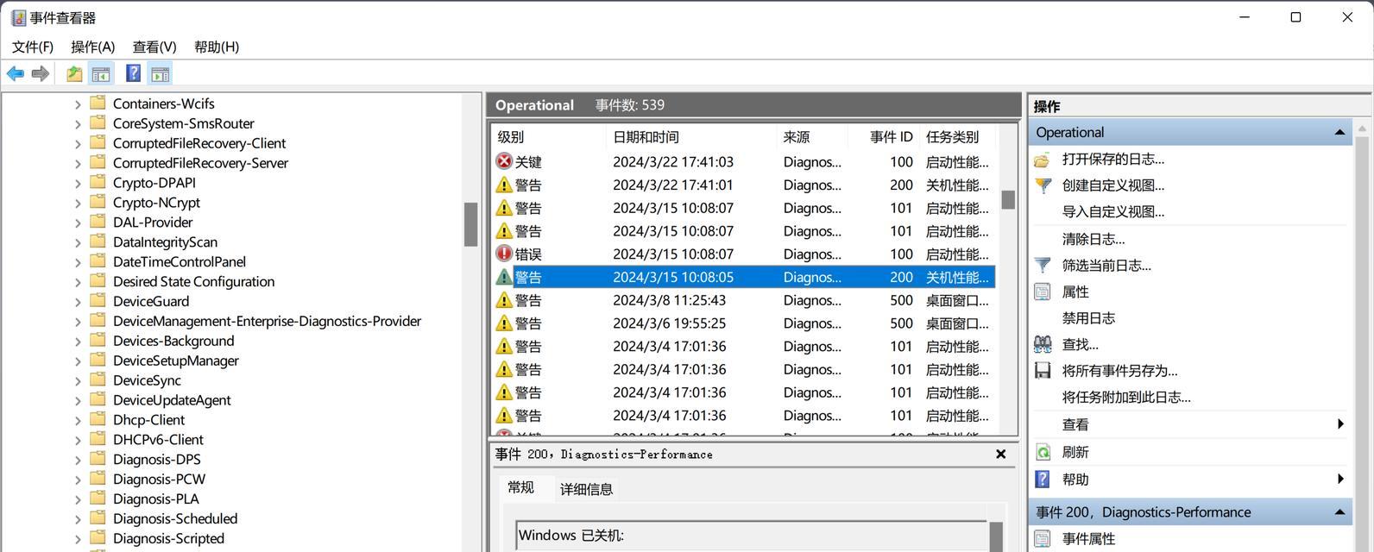Expand the DAL-Provider tree node

(78, 223)
